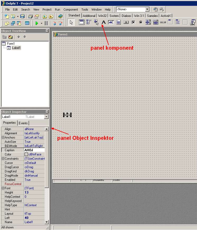197x230 pixels.
Task: Click Object Inspector scrollbar down arrow
Action: point(46,222)
